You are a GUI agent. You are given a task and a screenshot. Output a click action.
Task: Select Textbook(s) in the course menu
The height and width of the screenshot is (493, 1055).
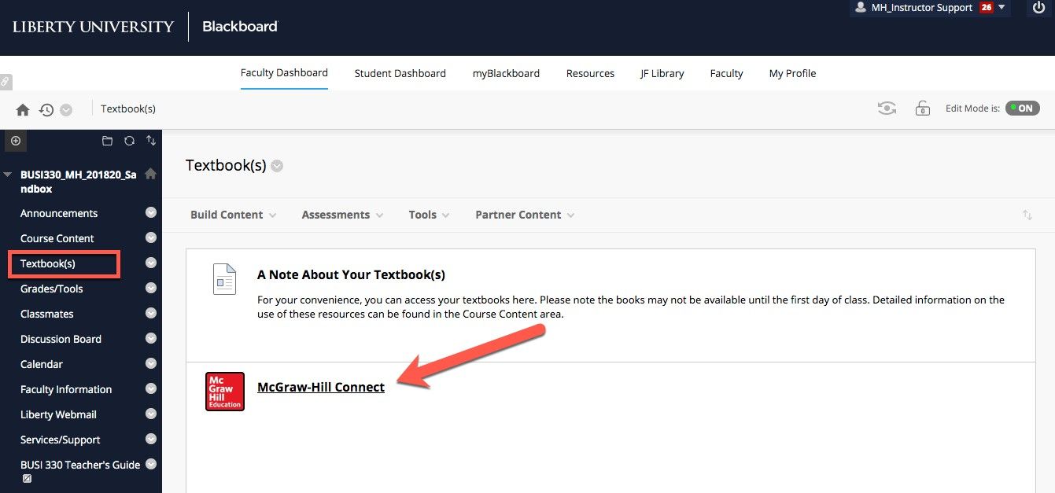48,263
